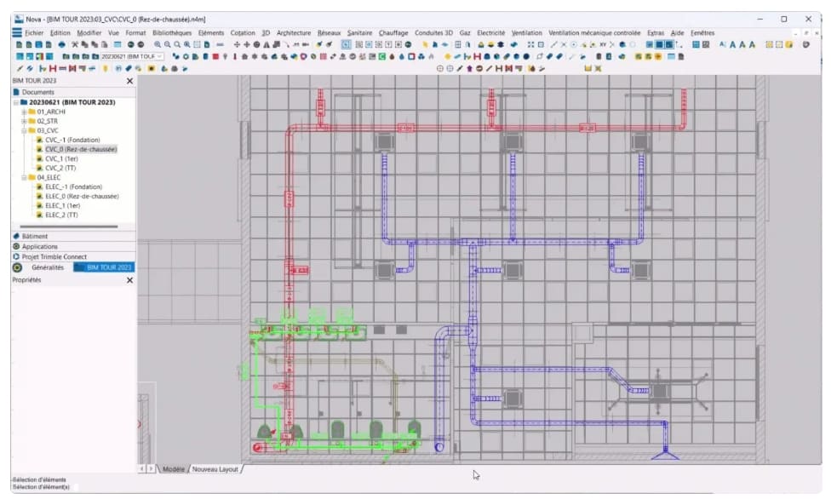
Task: Click the green circular icon beside Généralités
Action: point(18,267)
